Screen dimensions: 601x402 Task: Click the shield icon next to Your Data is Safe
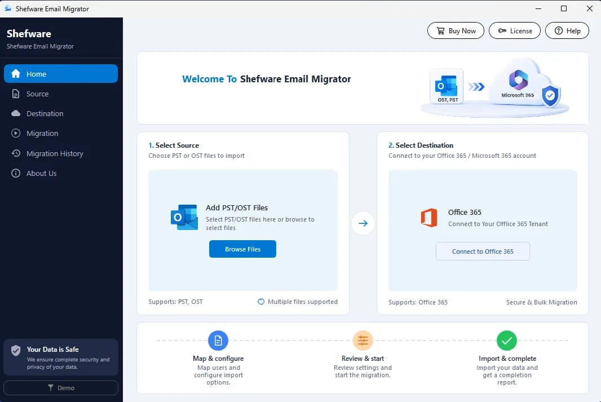coord(16,350)
